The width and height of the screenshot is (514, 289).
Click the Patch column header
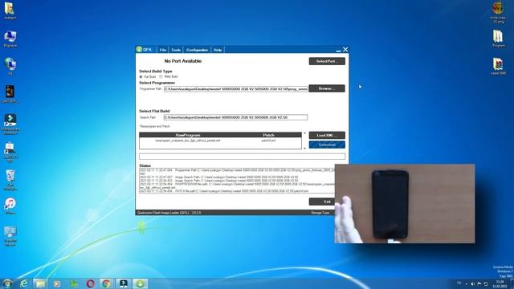tap(268, 135)
